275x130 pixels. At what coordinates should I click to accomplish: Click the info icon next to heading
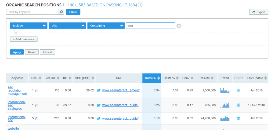[x=140, y=5]
